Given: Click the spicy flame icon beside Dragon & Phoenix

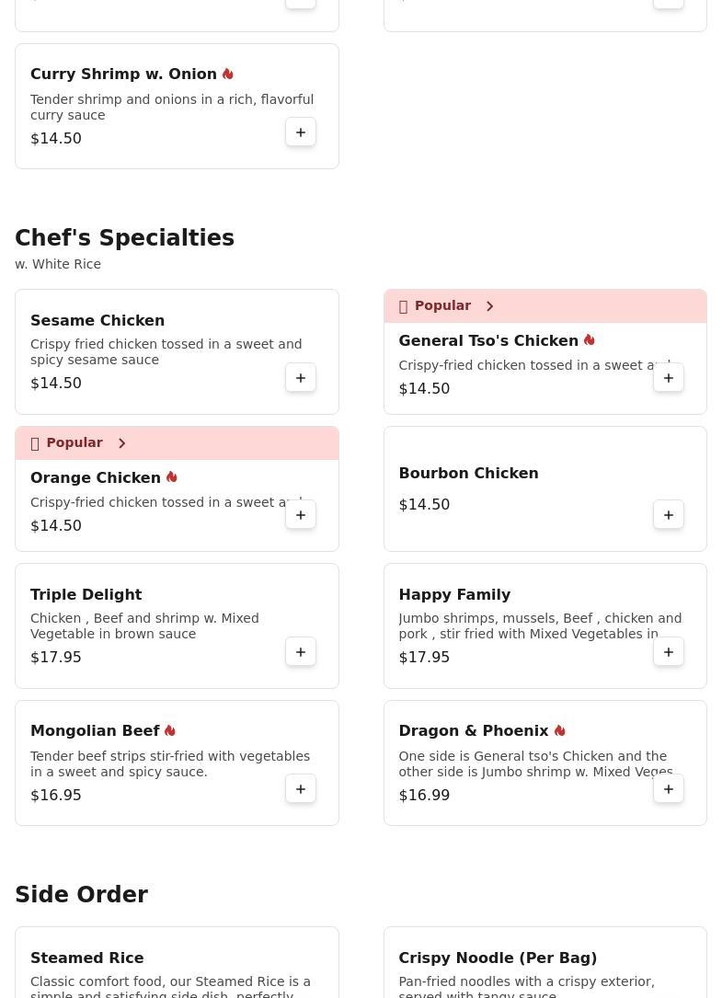Looking at the screenshot, I should [x=559, y=730].
